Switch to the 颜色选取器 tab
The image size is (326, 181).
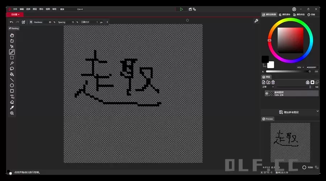[269, 14]
